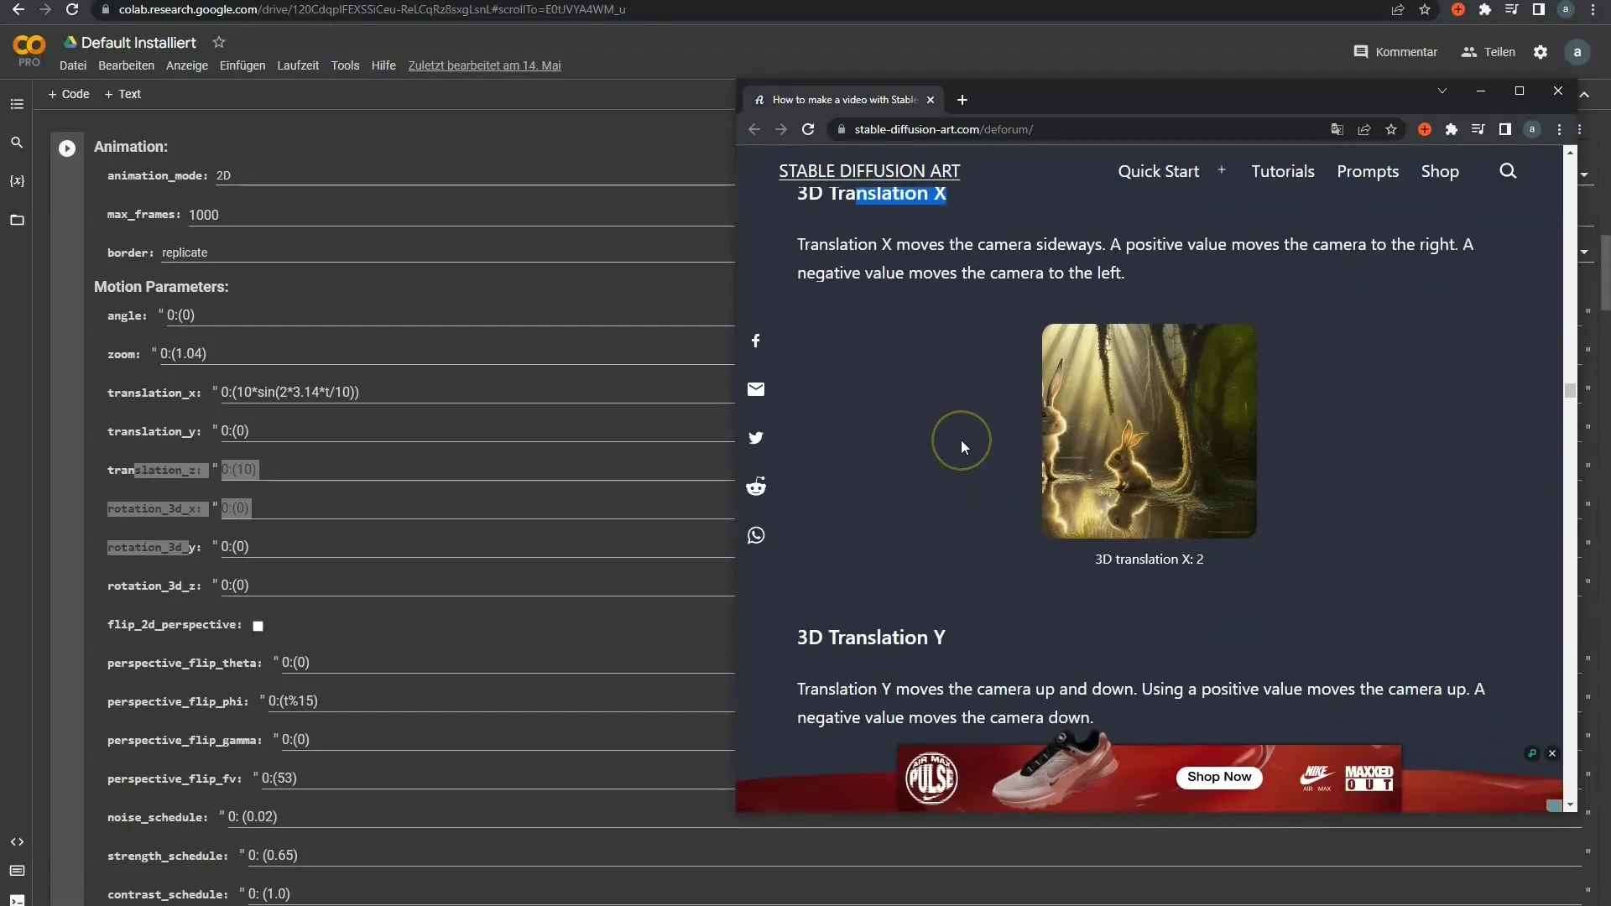Viewport: 1611px width, 906px height.
Task: Click the front browser vertical scrollbar thumb
Action: 1570,391
